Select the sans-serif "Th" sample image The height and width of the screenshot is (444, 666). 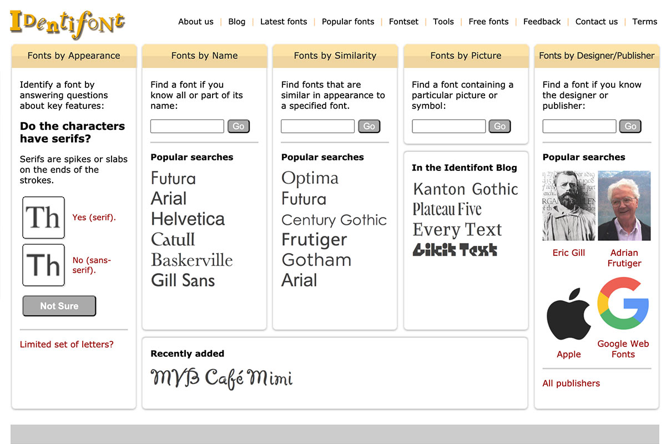tap(43, 265)
